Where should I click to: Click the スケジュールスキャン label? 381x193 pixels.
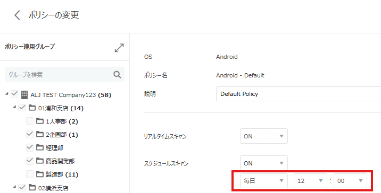point(166,163)
